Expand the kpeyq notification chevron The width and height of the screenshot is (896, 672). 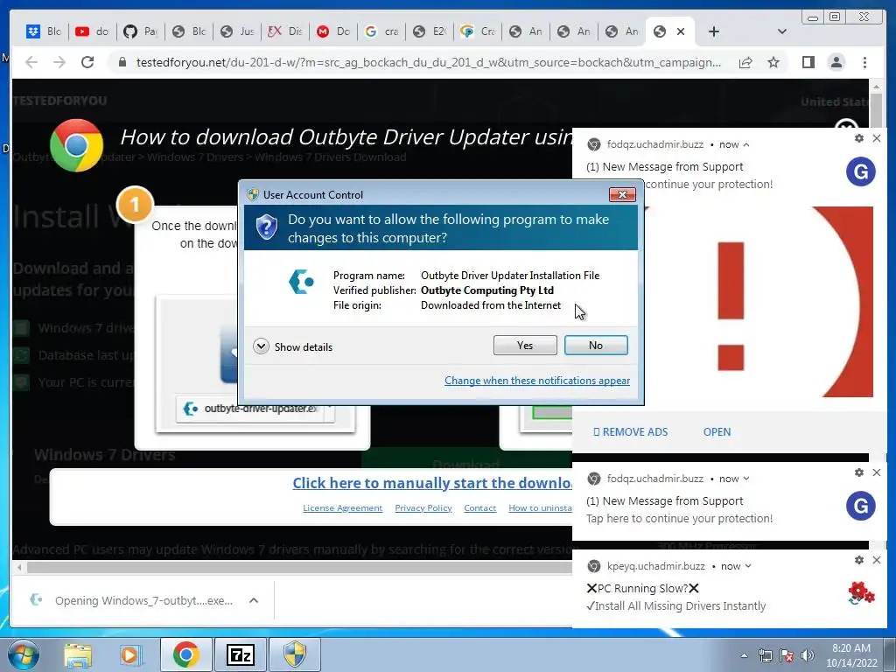[748, 566]
